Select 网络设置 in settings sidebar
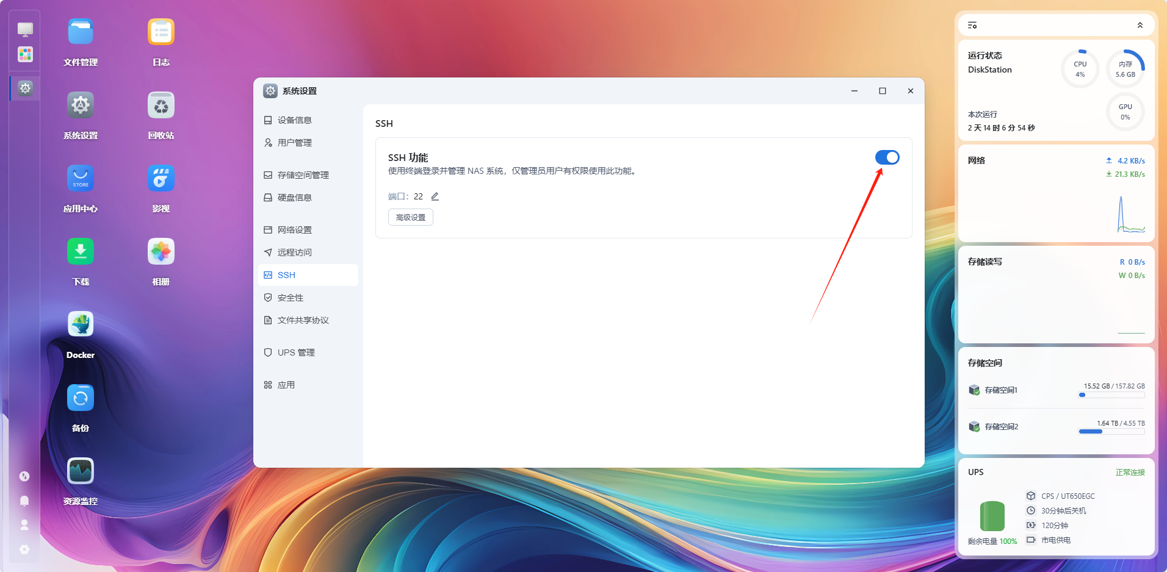The image size is (1167, 572). coord(295,230)
